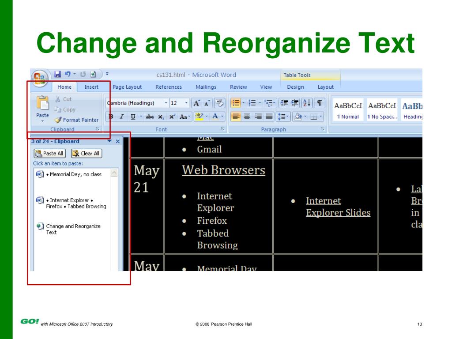Expand the Paste options arrow below Paste
This screenshot has width=452, height=339.
click(x=42, y=121)
